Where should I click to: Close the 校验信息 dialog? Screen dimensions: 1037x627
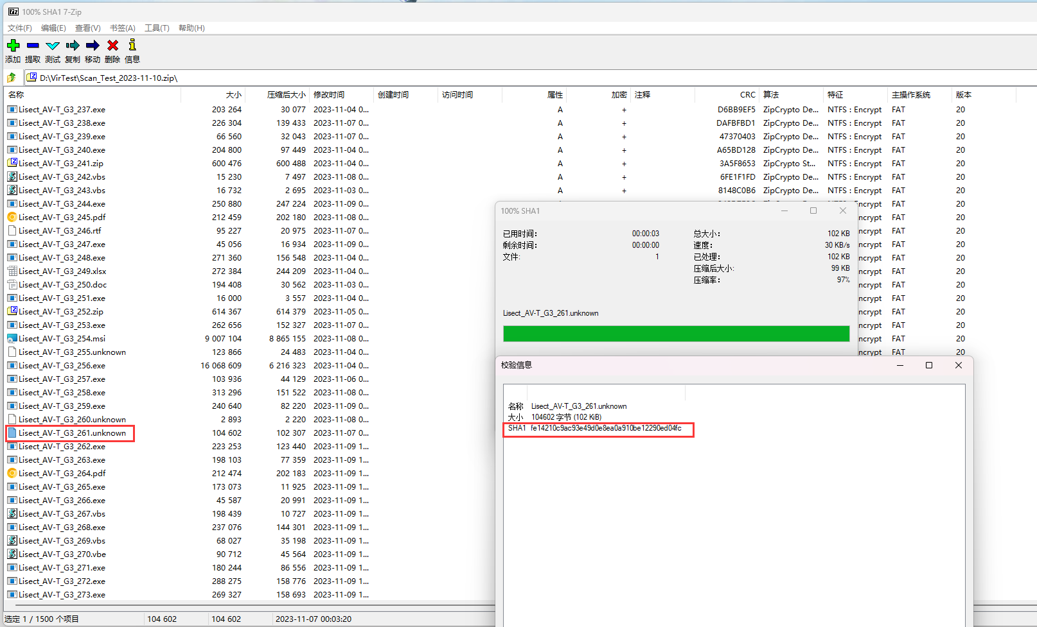(x=958, y=365)
